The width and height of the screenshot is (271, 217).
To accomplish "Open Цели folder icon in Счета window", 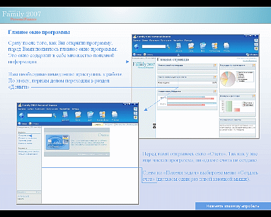I will coord(78,116).
